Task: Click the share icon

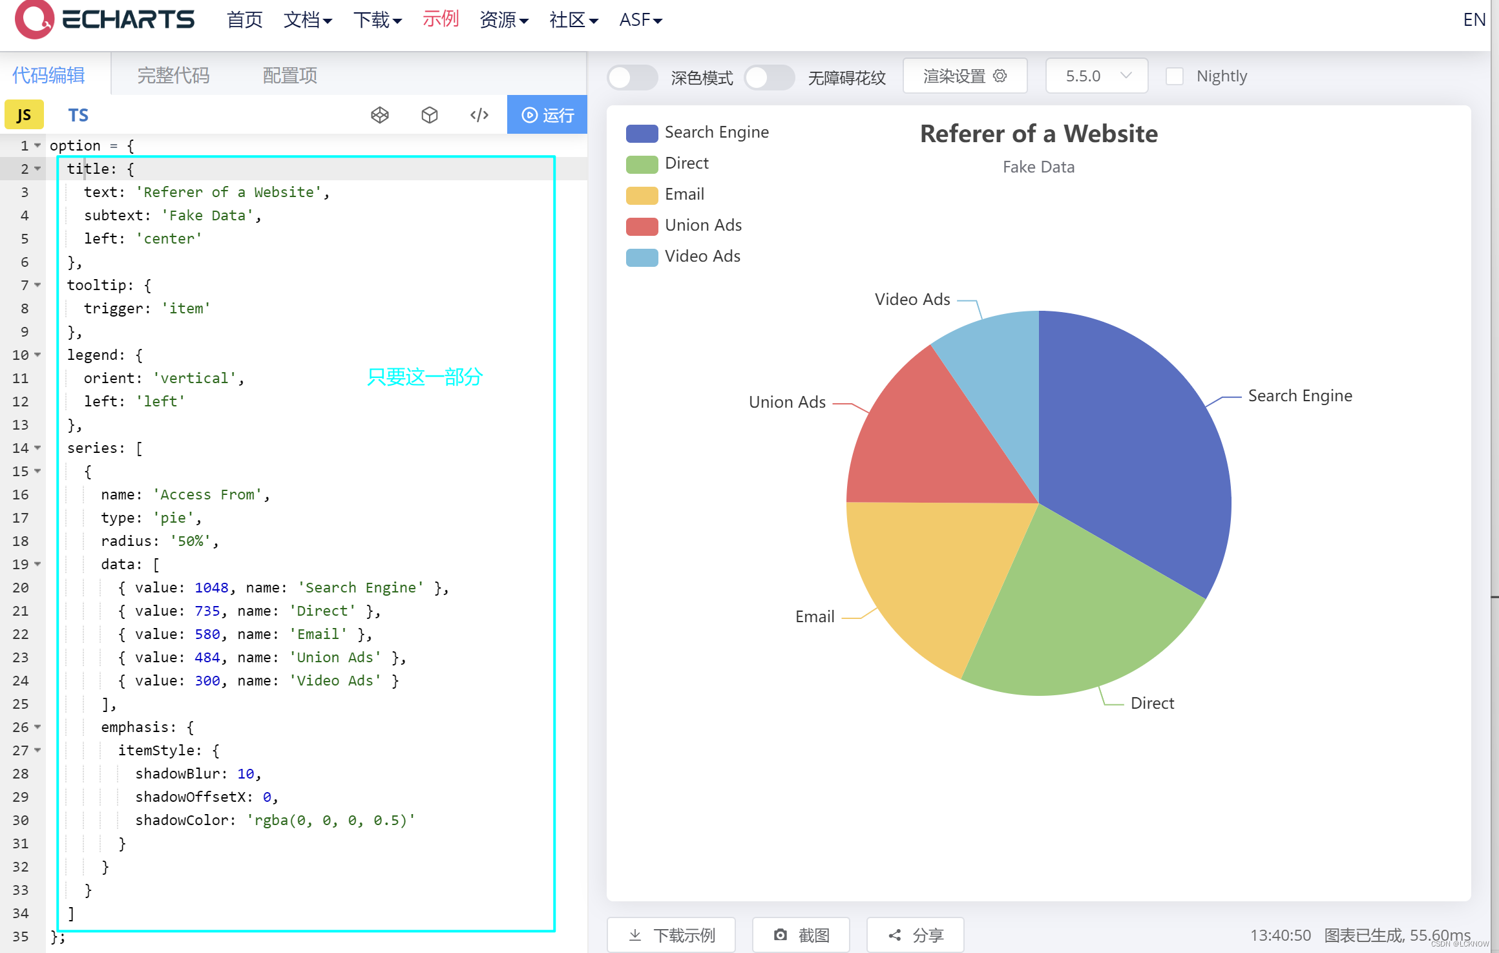Action: coord(895,935)
